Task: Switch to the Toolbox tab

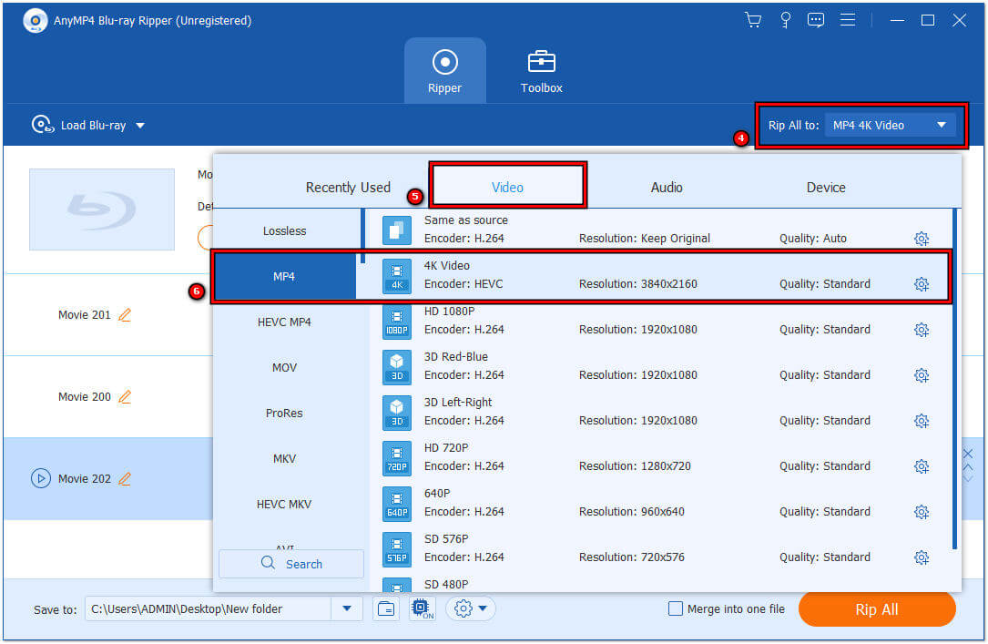Action: pos(541,70)
